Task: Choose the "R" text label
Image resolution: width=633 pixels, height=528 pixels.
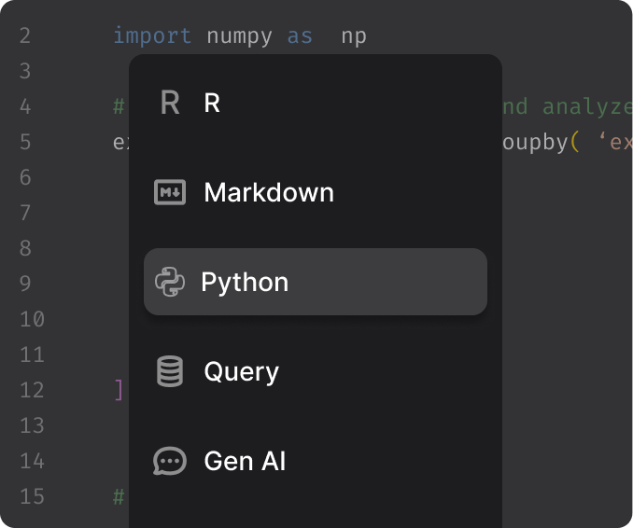Action: (x=212, y=103)
